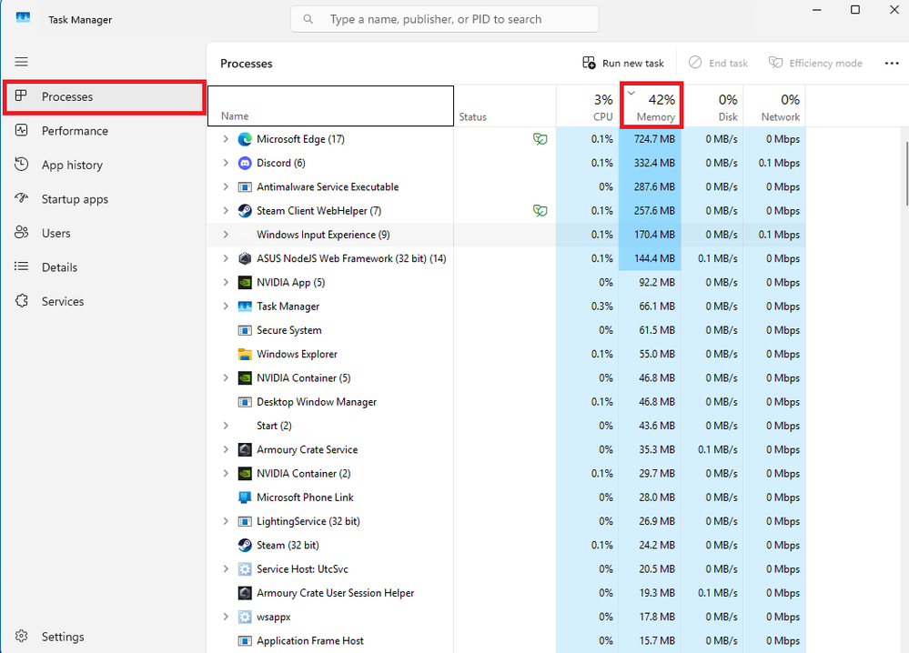This screenshot has height=653, width=909.
Task: Focus the name, publisher, or PID search box
Action: (445, 19)
